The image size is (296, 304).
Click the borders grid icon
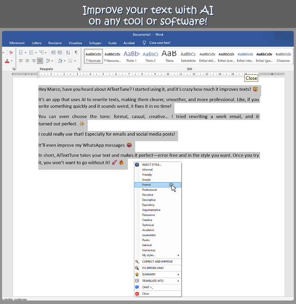(70, 61)
